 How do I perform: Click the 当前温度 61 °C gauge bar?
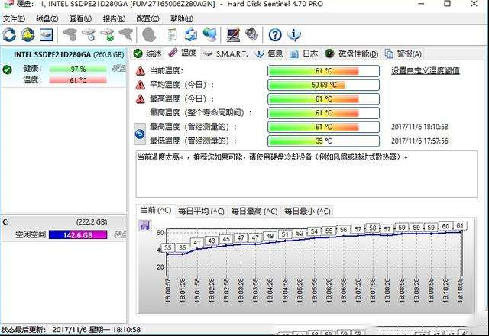click(x=323, y=71)
